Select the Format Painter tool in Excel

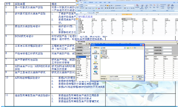pyautogui.click(x=82, y=8)
